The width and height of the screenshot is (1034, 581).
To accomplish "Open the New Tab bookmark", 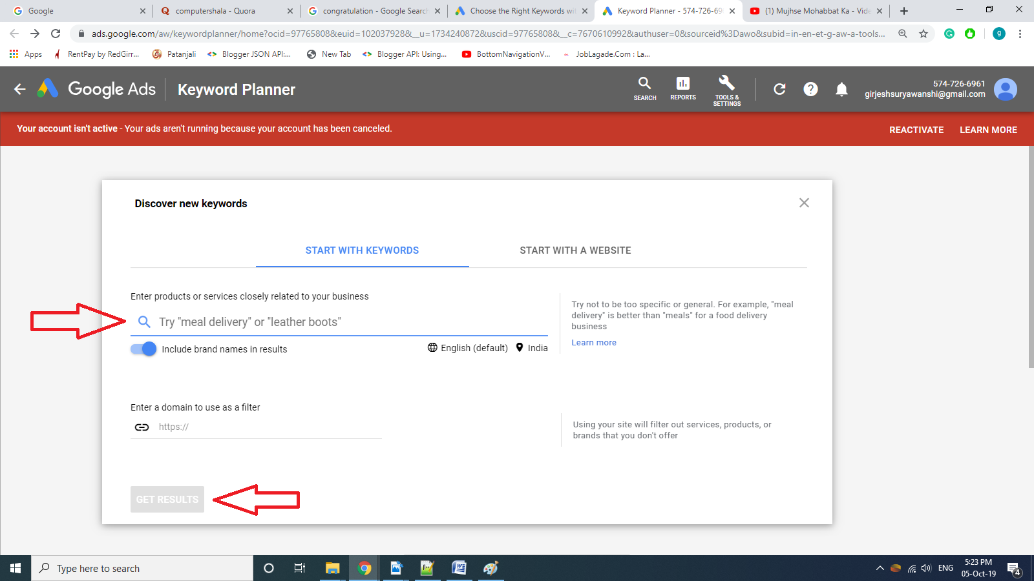I will click(329, 54).
